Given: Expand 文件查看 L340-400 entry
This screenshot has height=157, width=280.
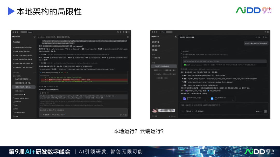Looking at the screenshot, I should [74, 54].
